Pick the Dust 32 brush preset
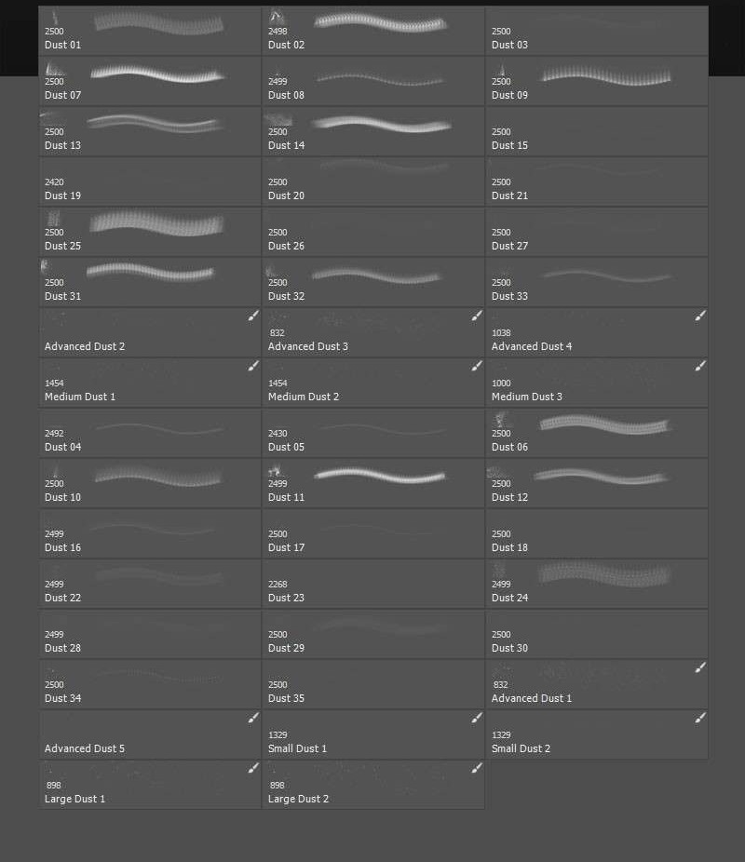Viewport: 745px width, 862px height. (373, 282)
